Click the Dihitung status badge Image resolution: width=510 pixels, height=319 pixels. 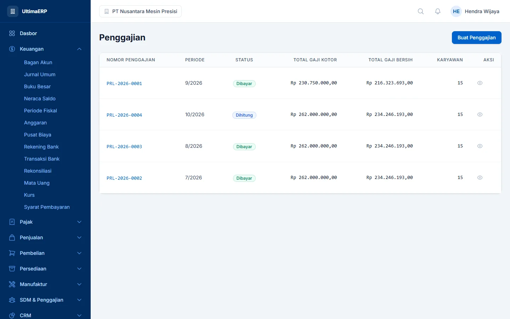[244, 115]
